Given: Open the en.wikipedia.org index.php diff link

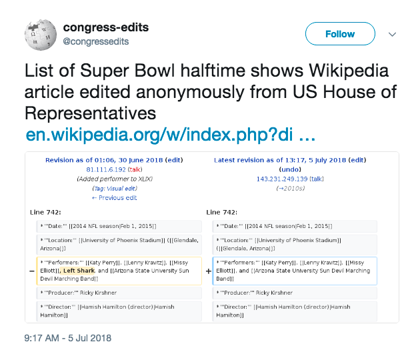Looking at the screenshot, I should pyautogui.click(x=171, y=135).
